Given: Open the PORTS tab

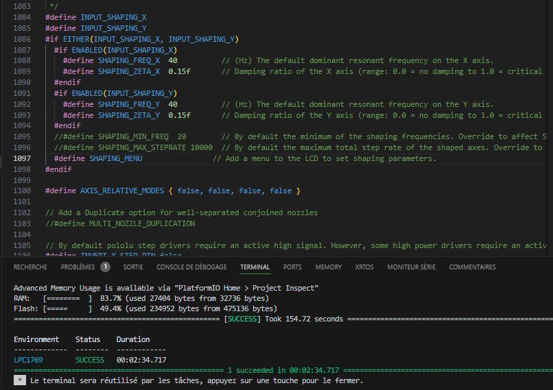Looking at the screenshot, I should [292, 267].
